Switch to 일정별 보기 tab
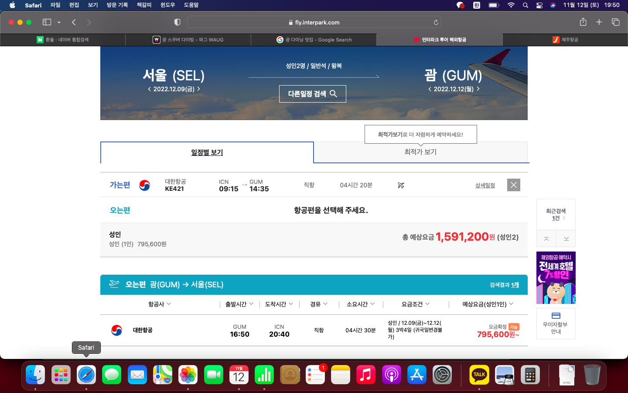628x393 pixels. click(x=207, y=152)
